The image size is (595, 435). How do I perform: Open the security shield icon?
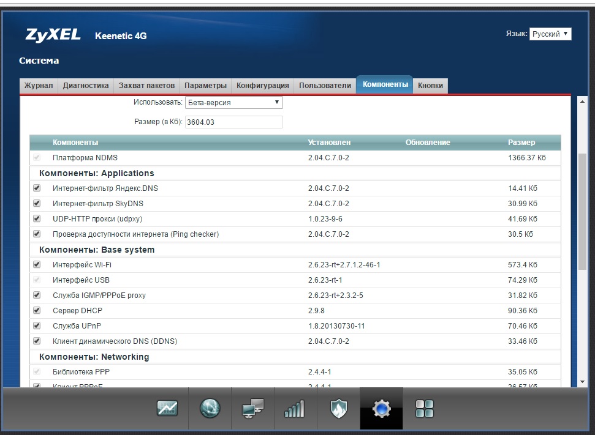click(338, 408)
